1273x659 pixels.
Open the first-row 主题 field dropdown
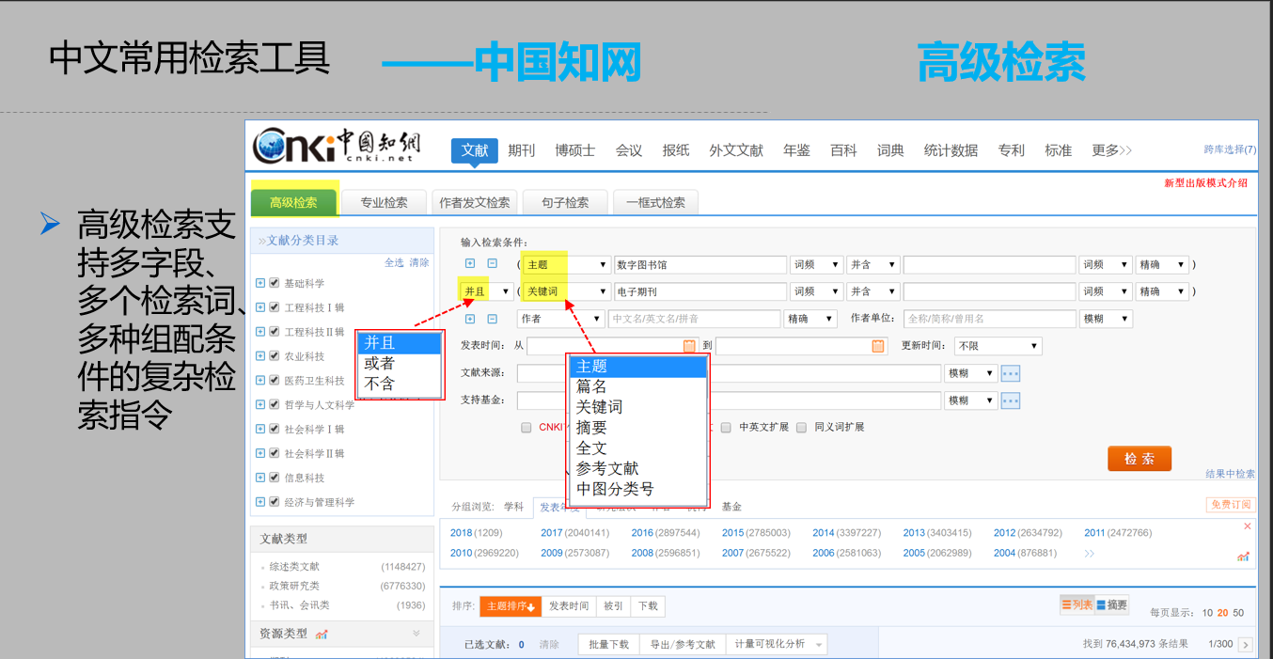coord(566,265)
